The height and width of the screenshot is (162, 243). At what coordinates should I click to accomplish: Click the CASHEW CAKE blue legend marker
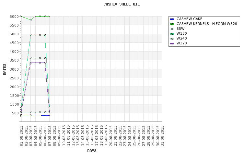tap(172, 19)
